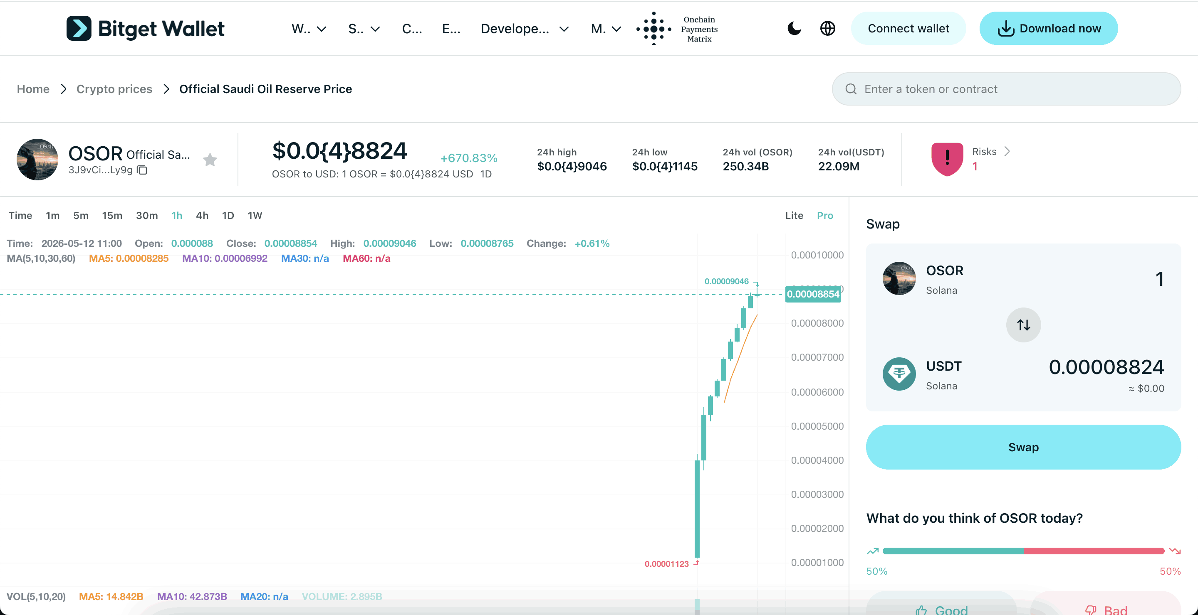The width and height of the screenshot is (1198, 615).
Task: Expand the S.. navigation dropdown
Action: (x=364, y=29)
